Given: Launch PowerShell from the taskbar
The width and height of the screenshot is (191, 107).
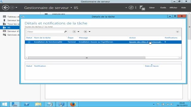Looking at the screenshot, I should 27,104.
